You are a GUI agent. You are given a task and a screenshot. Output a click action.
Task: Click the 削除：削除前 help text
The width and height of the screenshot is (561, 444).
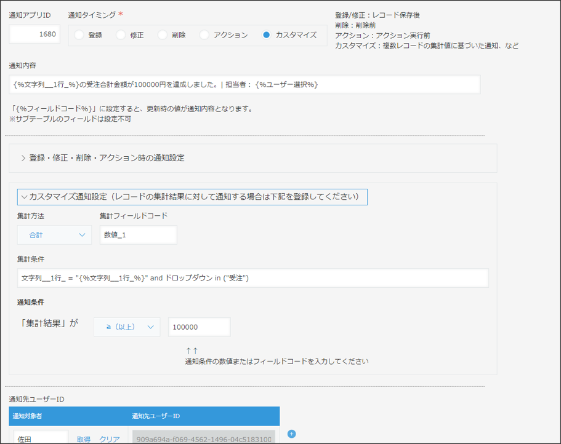click(355, 25)
